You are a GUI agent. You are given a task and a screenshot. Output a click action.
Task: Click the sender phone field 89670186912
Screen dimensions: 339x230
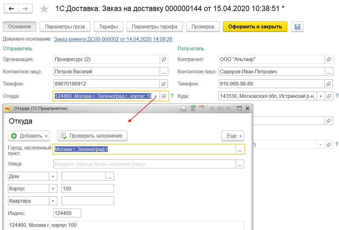point(107,84)
